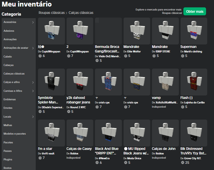Open creator Mark's clothing link
Viewport: 214px width, 170px height.
click(193, 52)
